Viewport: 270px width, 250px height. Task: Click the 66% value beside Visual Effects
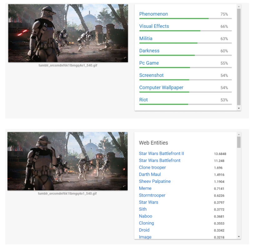[224, 27]
